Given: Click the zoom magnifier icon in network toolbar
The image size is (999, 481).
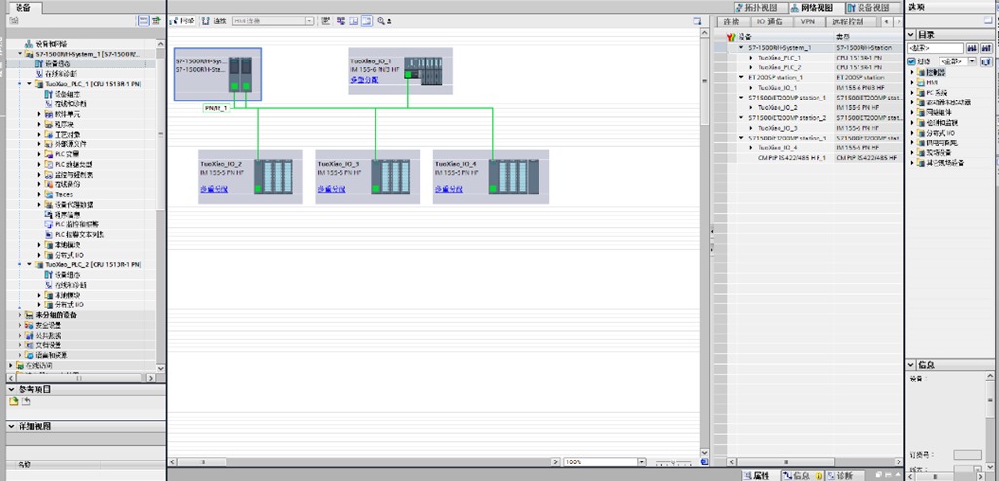Looking at the screenshot, I should [x=381, y=21].
